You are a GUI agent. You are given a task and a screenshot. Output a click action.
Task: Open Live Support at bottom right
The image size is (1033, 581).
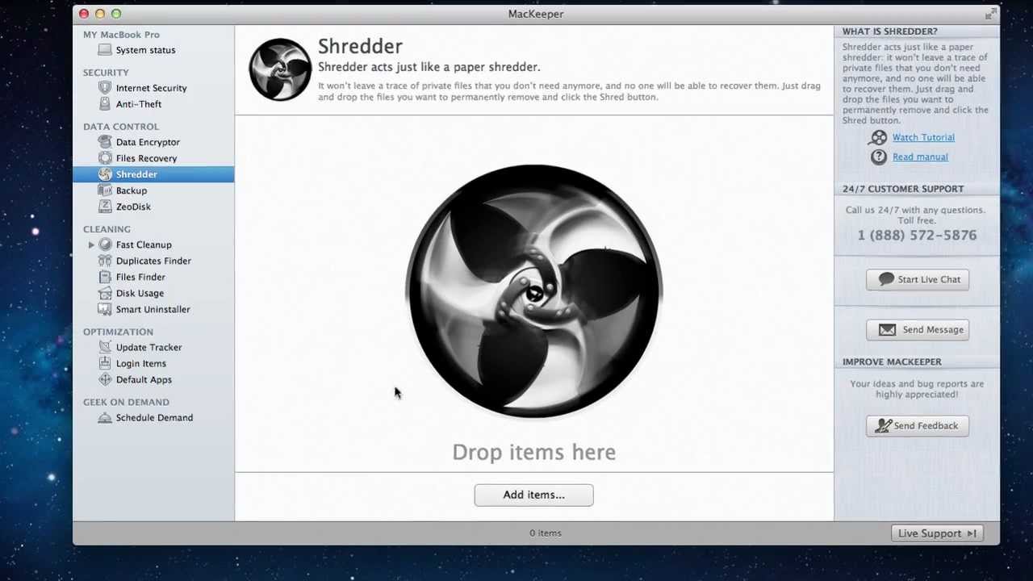click(937, 533)
